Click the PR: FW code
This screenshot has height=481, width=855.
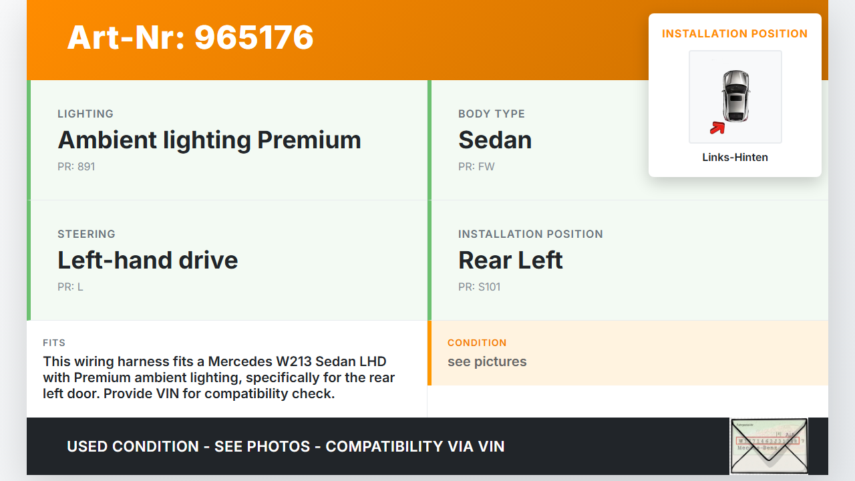(476, 166)
